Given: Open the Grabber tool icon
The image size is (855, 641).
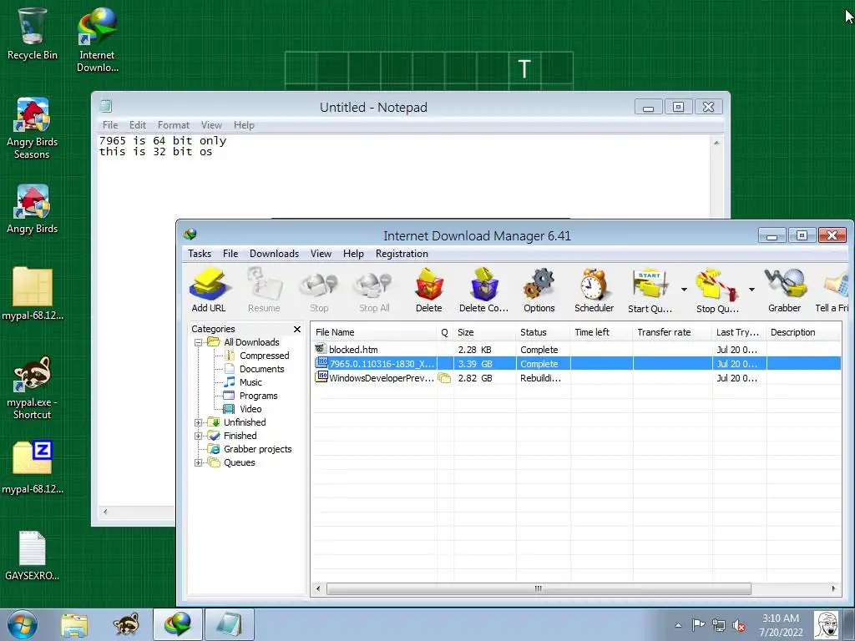Looking at the screenshot, I should pyautogui.click(x=784, y=290).
